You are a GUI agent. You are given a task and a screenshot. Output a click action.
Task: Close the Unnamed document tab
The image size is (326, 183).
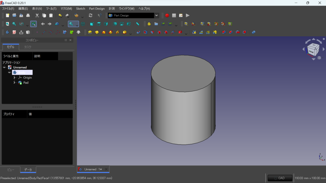point(106,169)
